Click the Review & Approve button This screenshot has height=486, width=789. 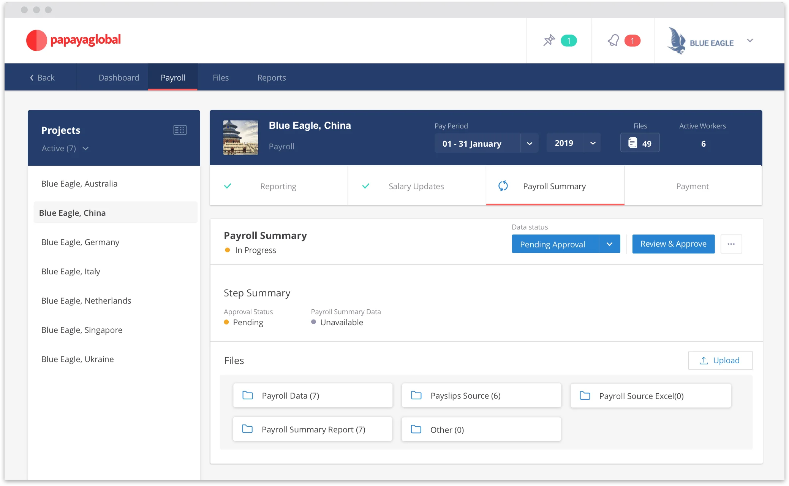tap(673, 244)
